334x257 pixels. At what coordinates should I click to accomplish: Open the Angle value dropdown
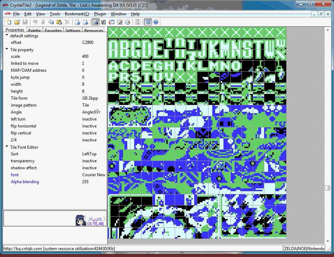click(x=91, y=112)
